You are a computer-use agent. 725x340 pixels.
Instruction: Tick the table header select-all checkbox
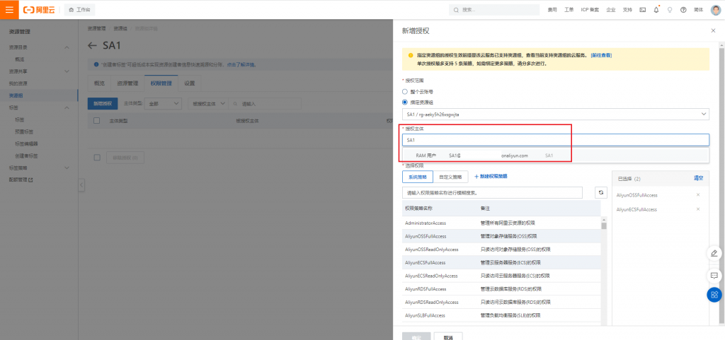96,121
